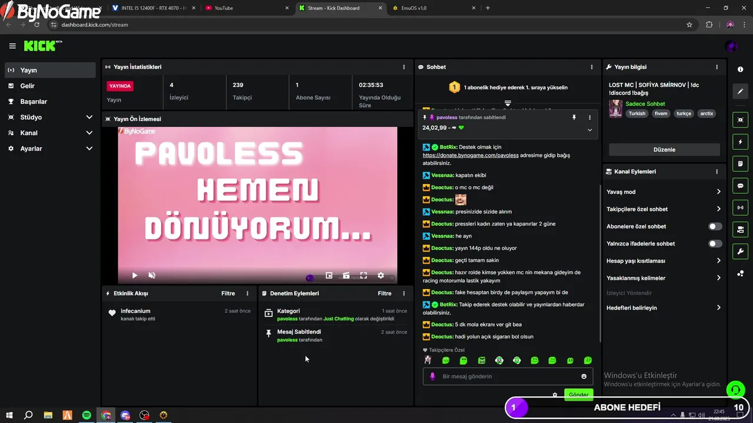Open Filtre in Etkinlik Akışı panel
This screenshot has height=423, width=753.
(x=228, y=293)
